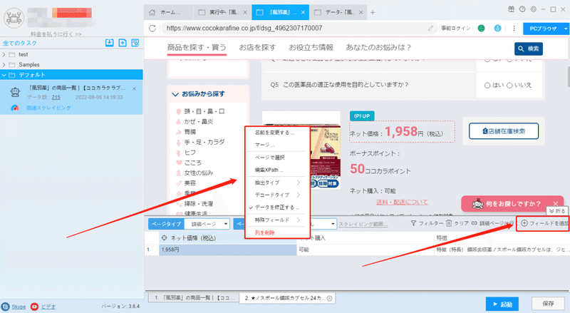This screenshot has height=313, width=570.
Task: Expand the Samples folder
Action: pos(4,65)
